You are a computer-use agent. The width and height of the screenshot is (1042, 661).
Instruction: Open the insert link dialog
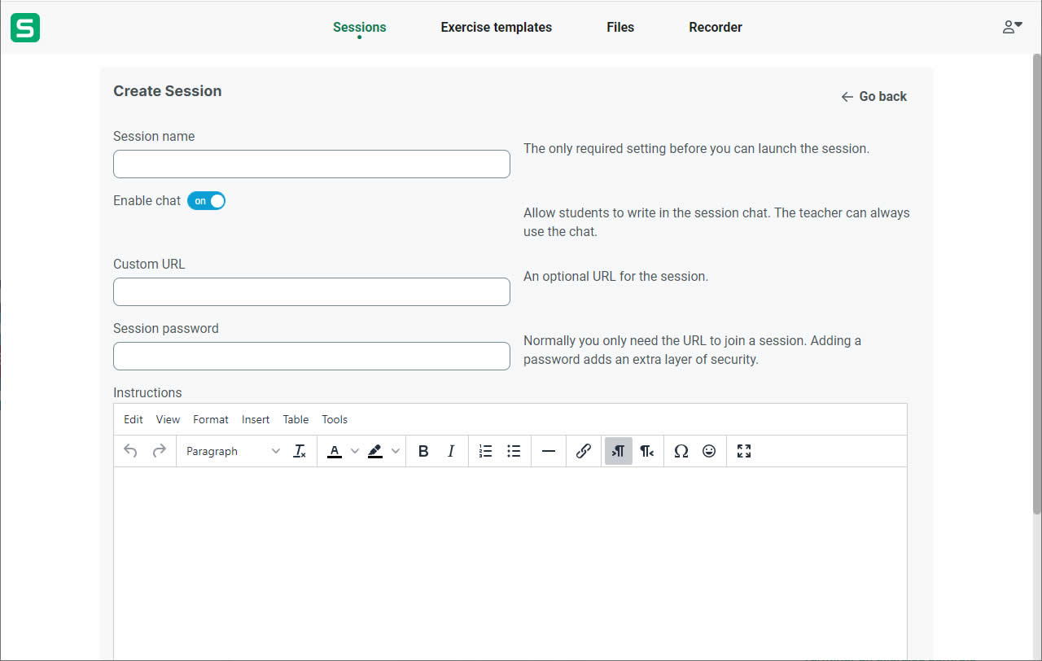(584, 451)
